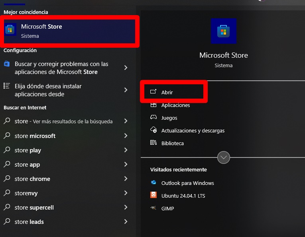305x237 pixels.
Task: Click the Actualizaciones y descargas cloud icon
Action: click(x=153, y=130)
